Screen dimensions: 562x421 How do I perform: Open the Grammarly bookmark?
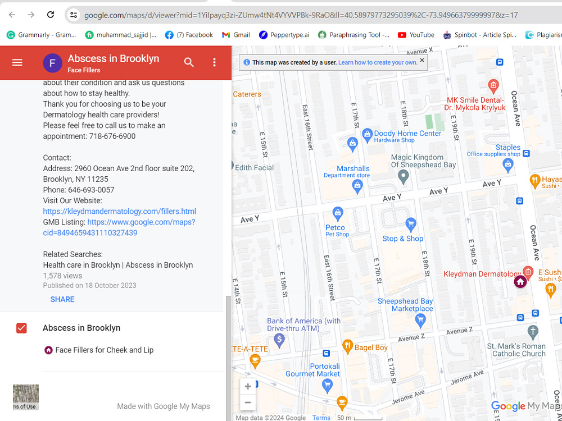coord(41,35)
